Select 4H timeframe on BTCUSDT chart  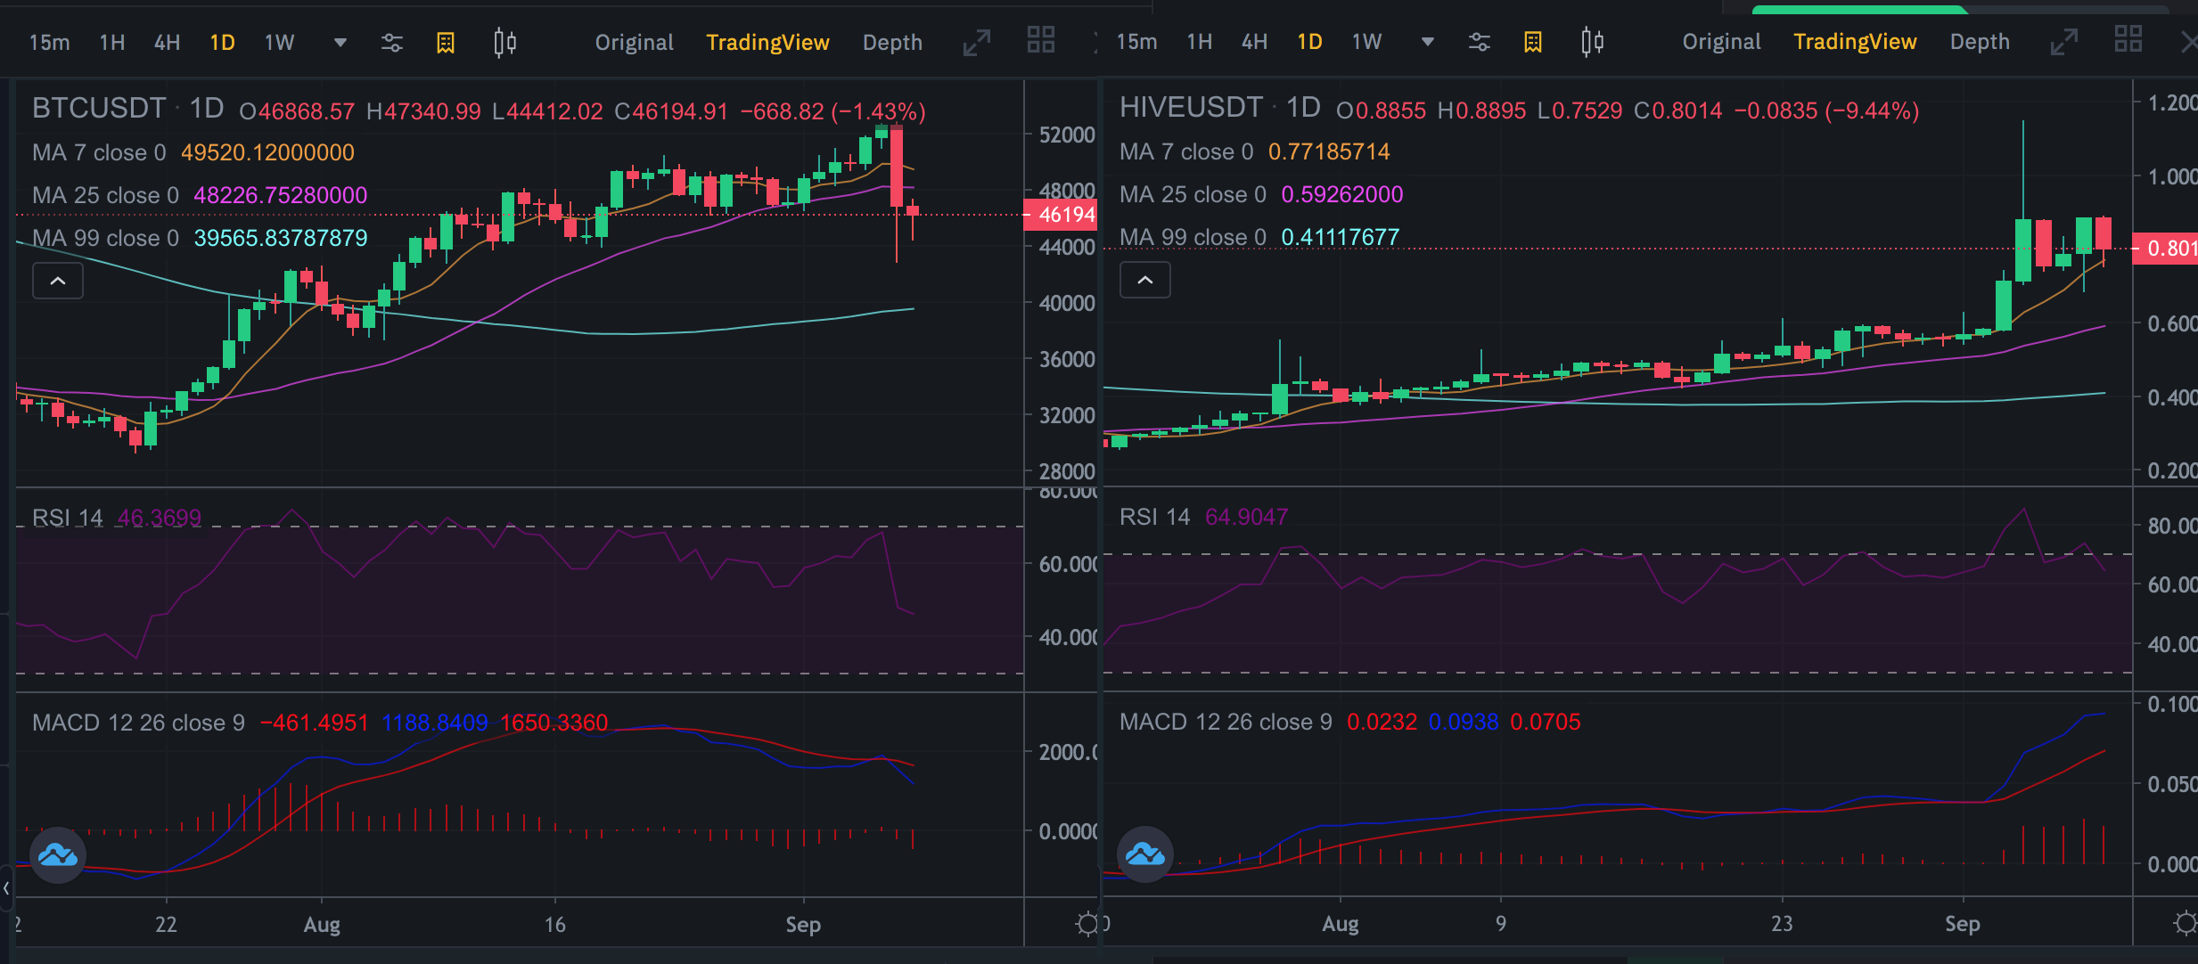click(168, 43)
